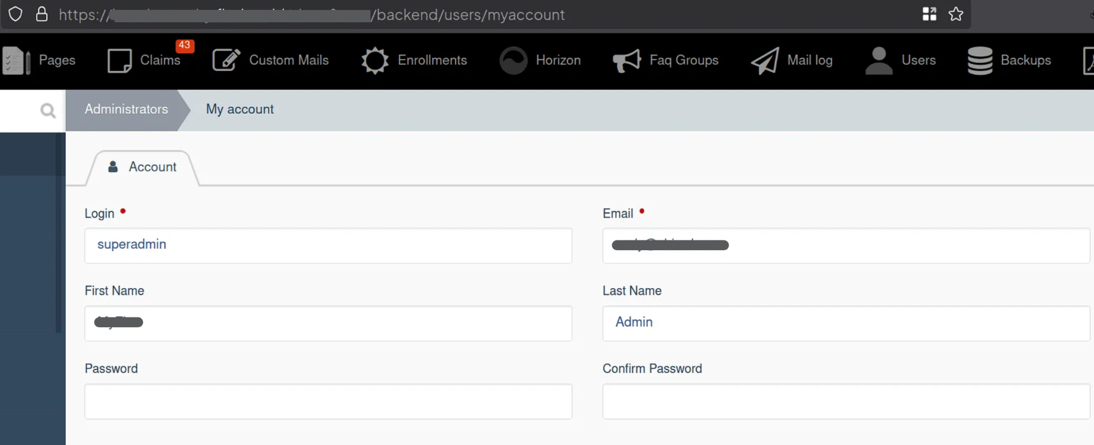Open the Backups database icon
Screen dimensions: 1094x445
point(980,61)
